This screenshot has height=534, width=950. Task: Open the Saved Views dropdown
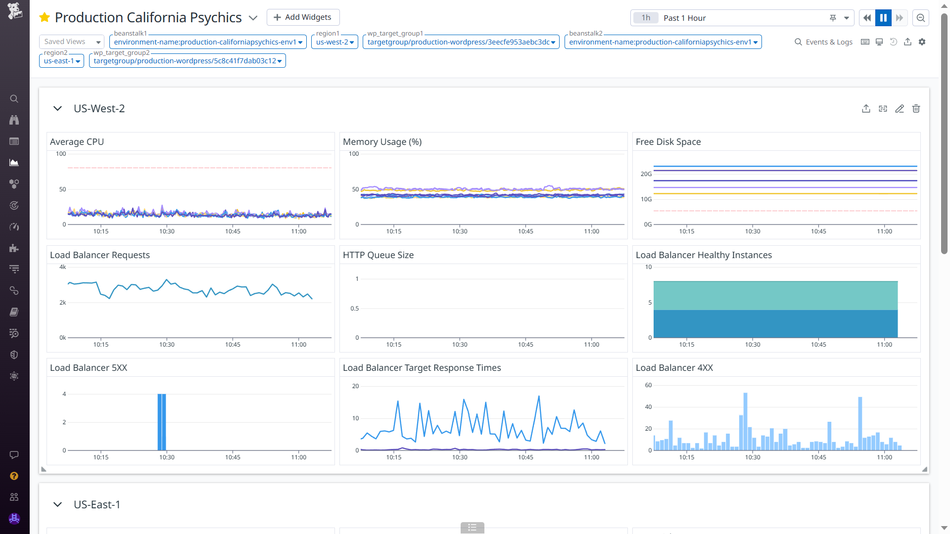click(x=71, y=42)
